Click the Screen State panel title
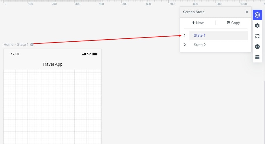The image size is (265, 144). pyautogui.click(x=194, y=12)
